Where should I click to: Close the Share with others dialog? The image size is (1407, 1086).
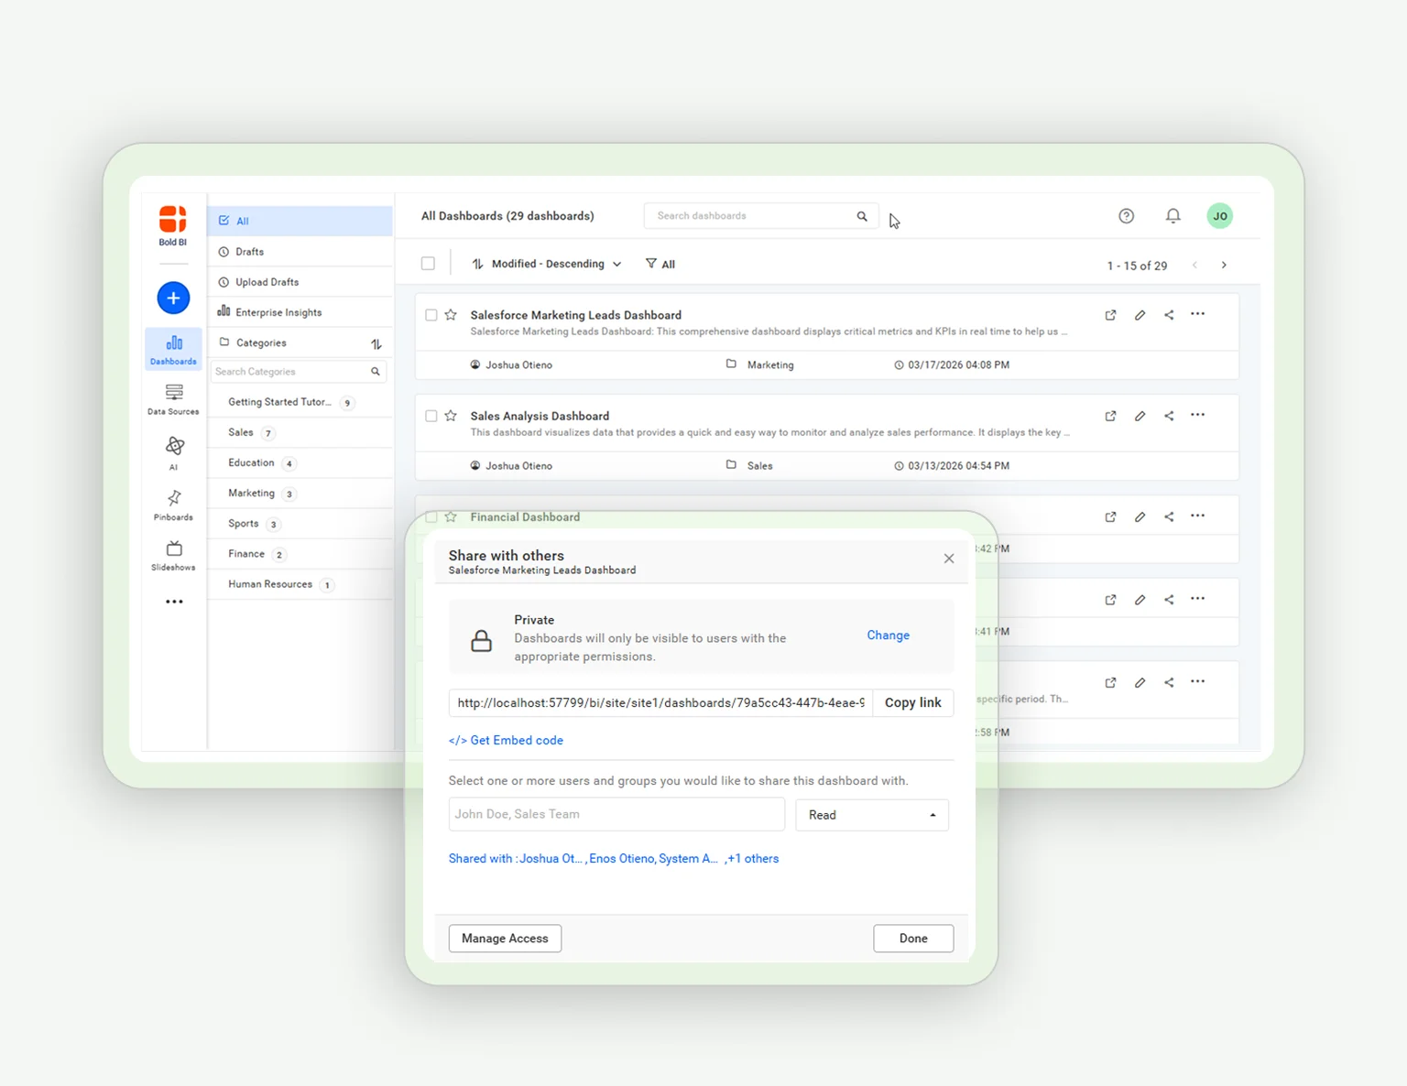coord(949,559)
